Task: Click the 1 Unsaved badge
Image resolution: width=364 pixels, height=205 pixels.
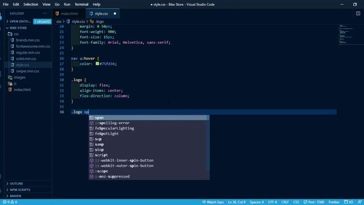Action: pos(42,22)
